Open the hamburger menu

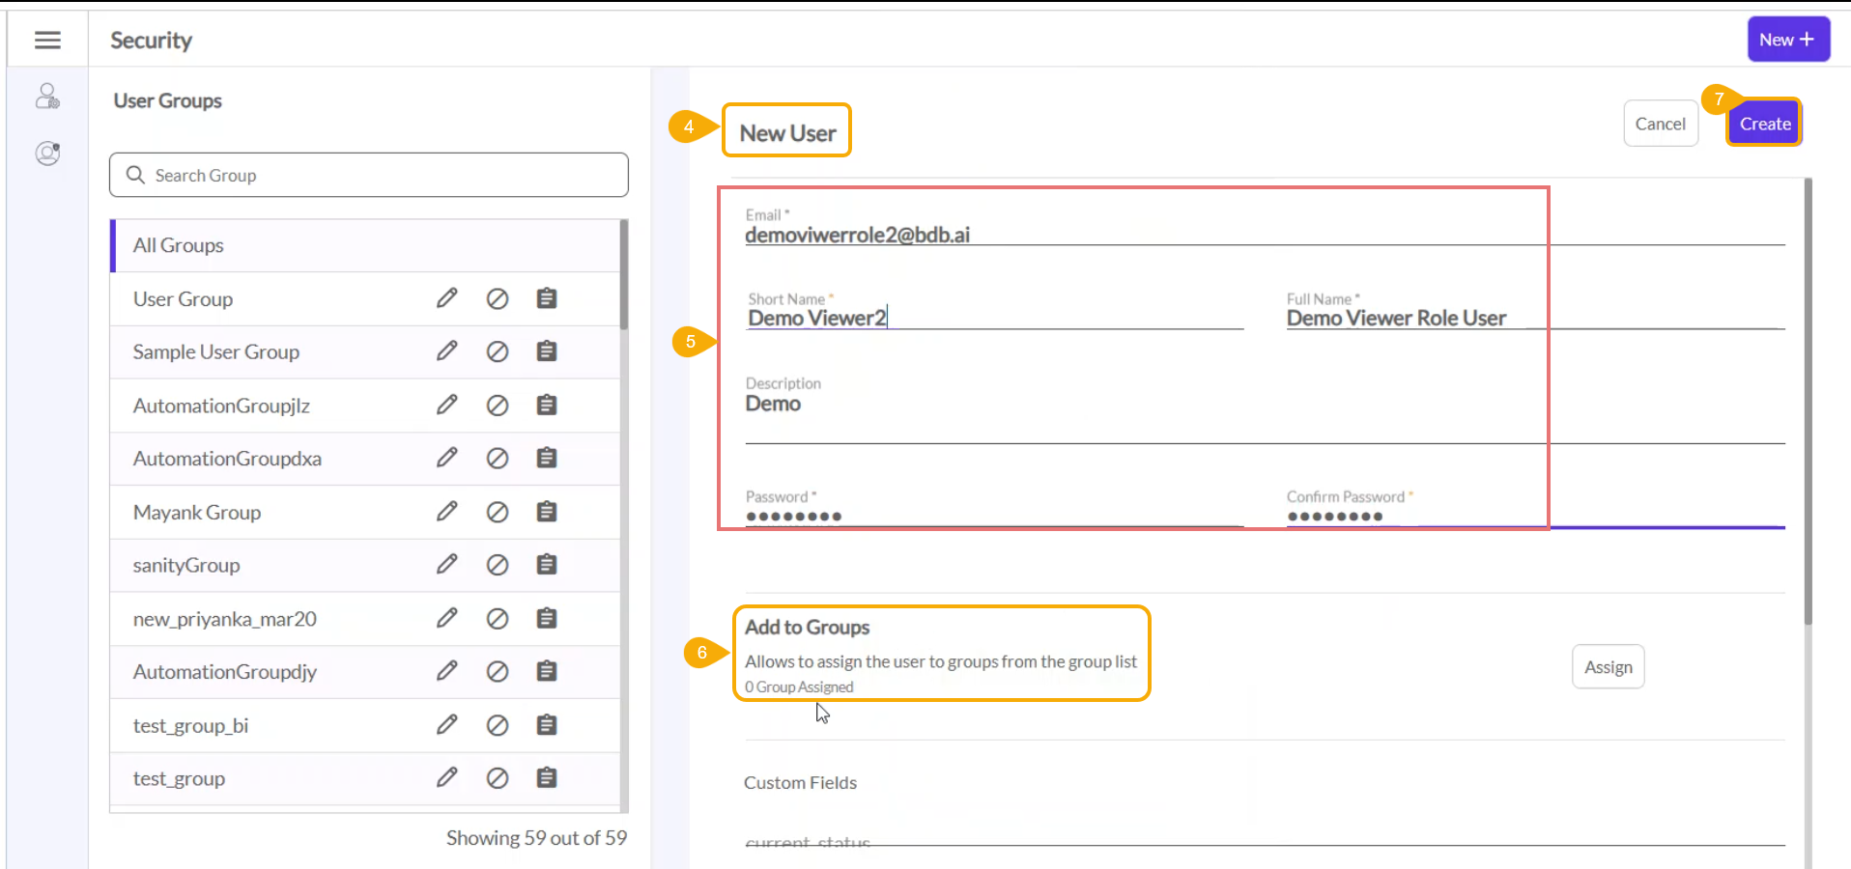47,40
